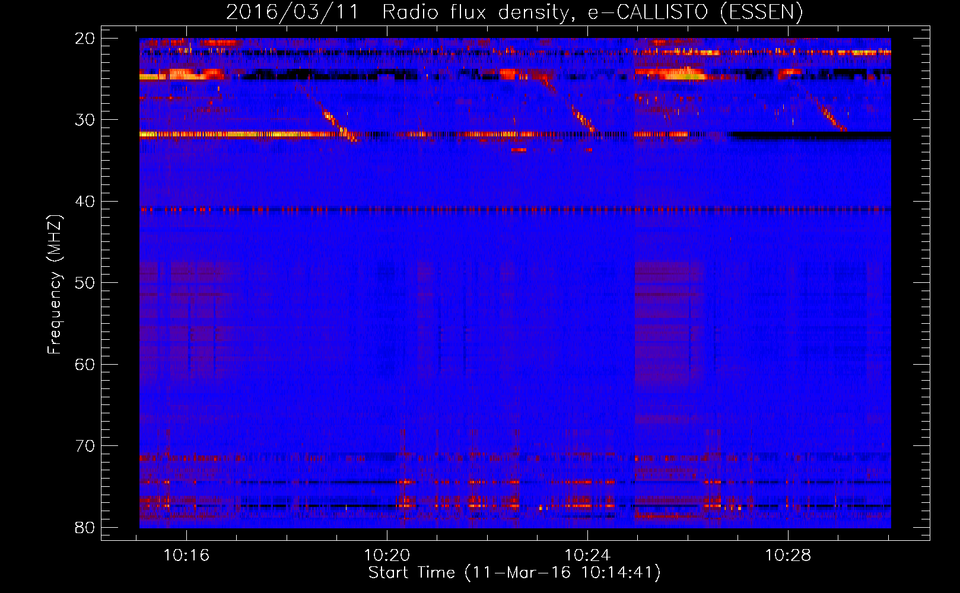Click the 60 frequency tick label
Viewport: 960px width, 593px height.
(85, 364)
